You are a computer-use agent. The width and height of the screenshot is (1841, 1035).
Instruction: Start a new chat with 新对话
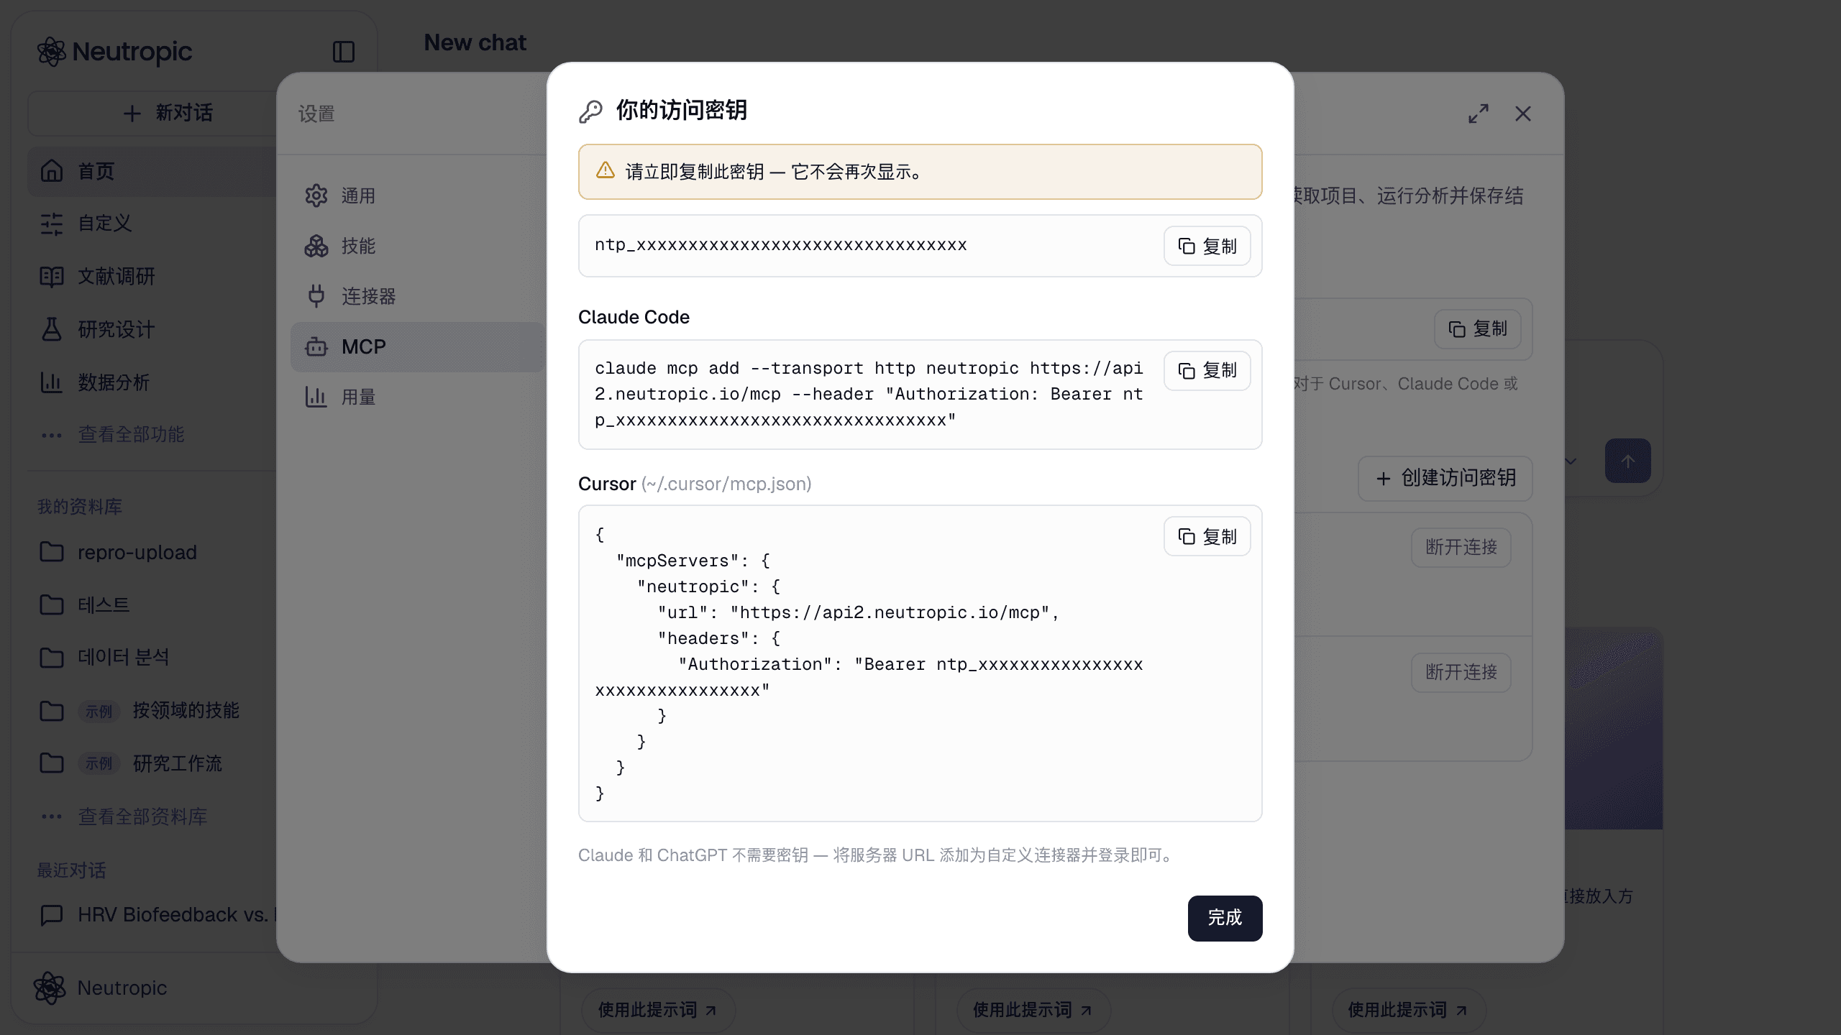(168, 113)
